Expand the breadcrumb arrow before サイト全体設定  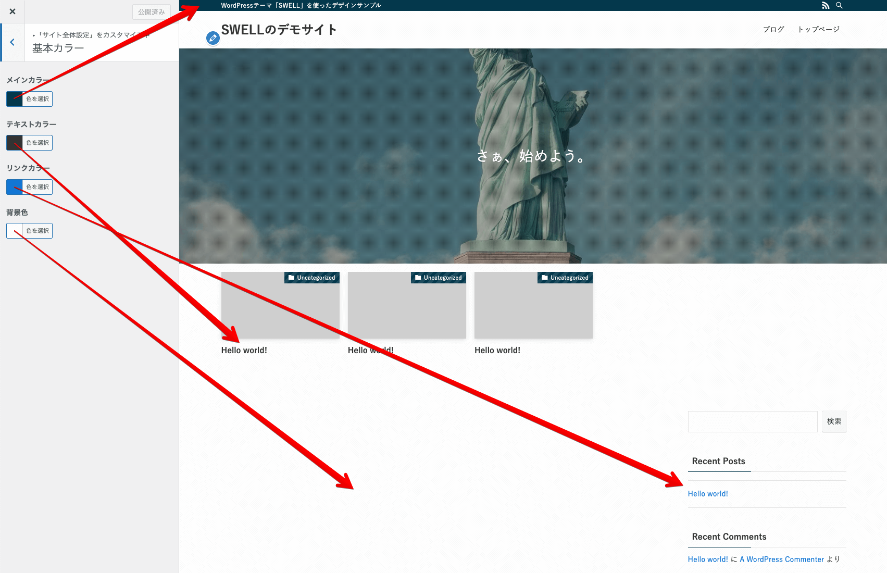coord(33,34)
